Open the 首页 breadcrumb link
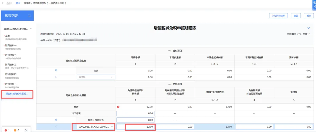This screenshot has height=132, width=316. point(18,3)
